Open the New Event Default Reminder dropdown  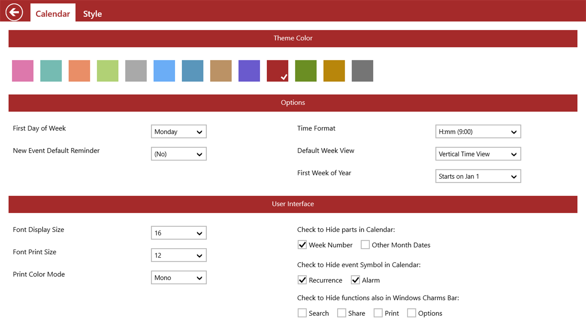tap(179, 154)
